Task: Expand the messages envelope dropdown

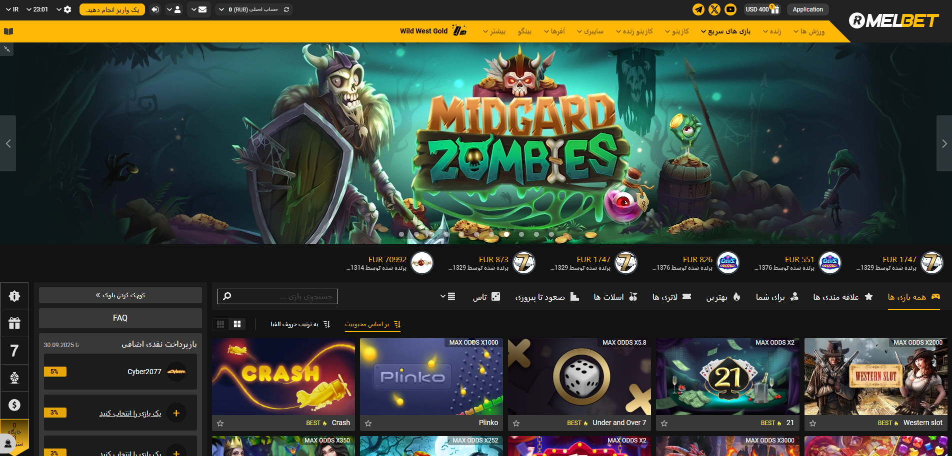Action: tap(199, 9)
